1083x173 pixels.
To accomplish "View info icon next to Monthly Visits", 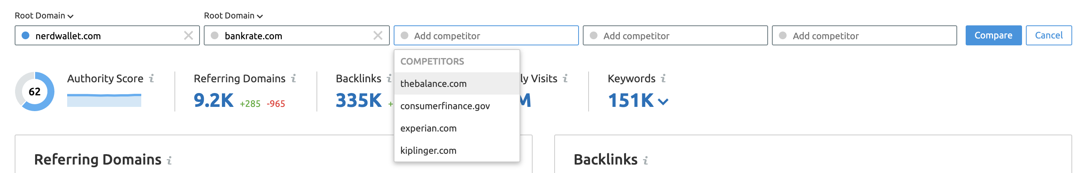I will pyautogui.click(x=565, y=78).
